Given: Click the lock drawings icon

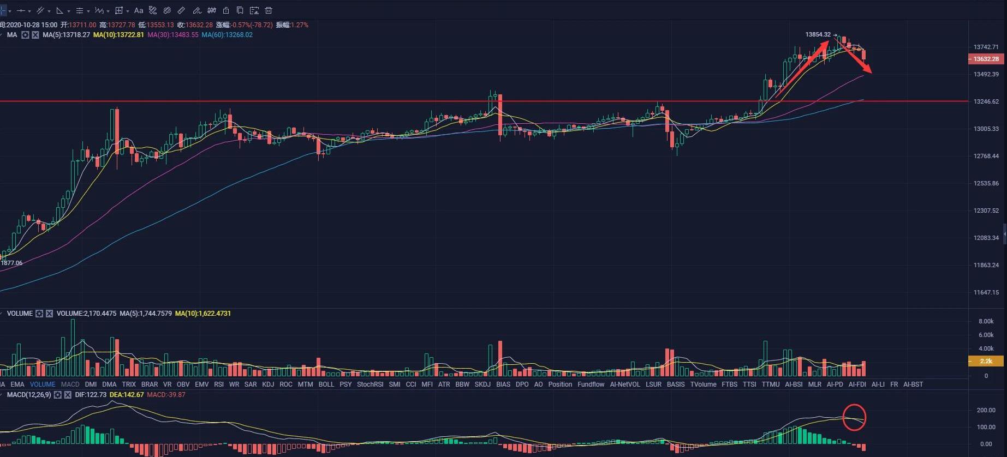Looking at the screenshot, I should click(x=225, y=10).
